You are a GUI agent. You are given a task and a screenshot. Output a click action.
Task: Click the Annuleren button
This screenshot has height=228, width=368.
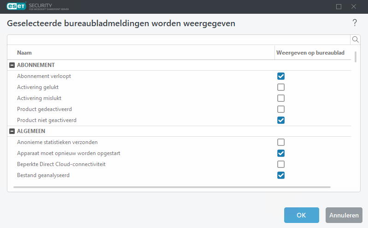[x=344, y=215]
